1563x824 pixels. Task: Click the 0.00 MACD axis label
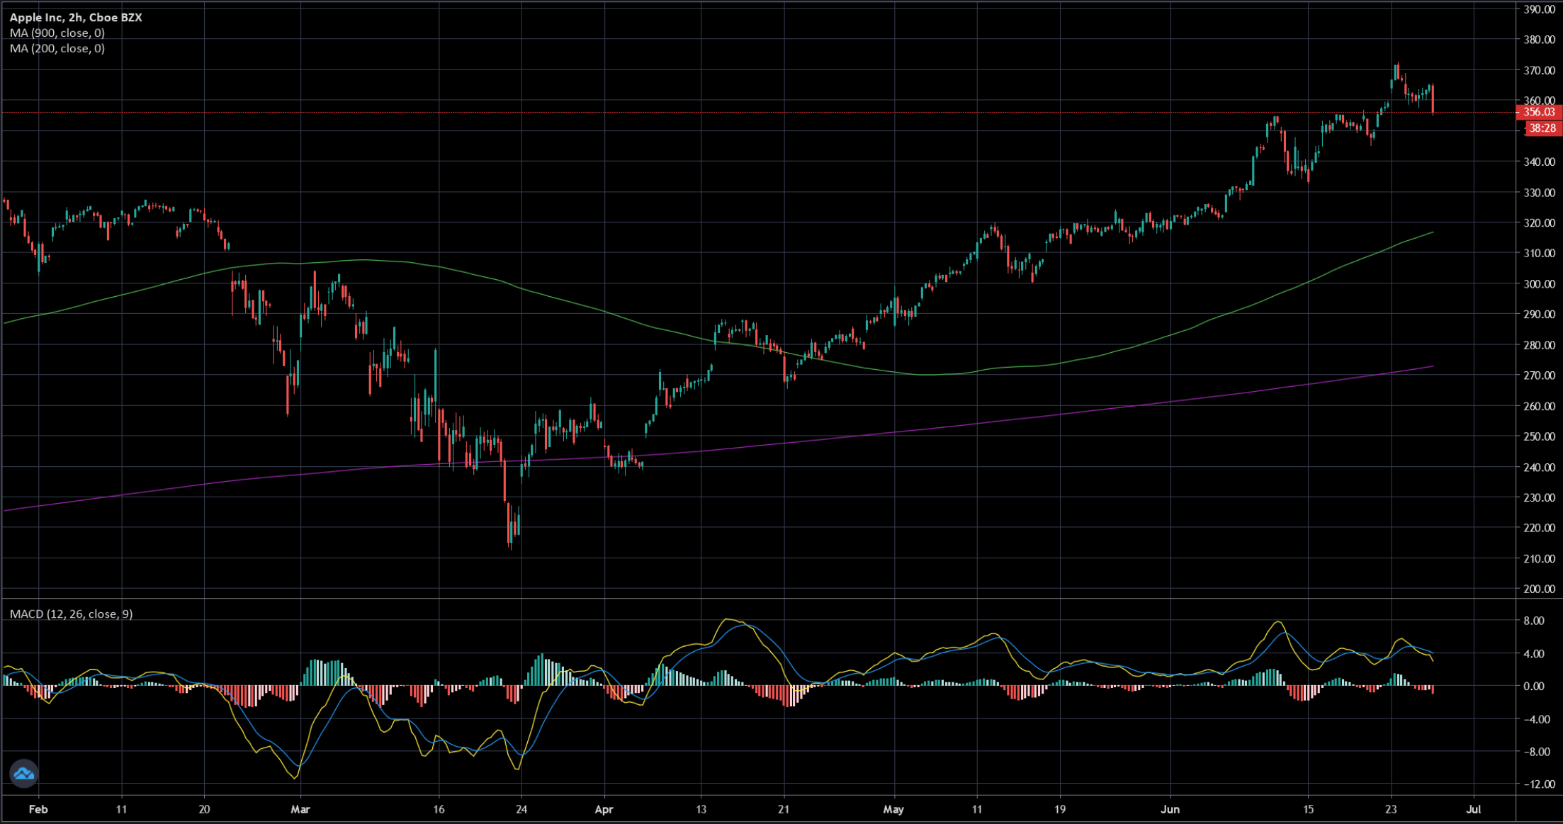pos(1533,686)
